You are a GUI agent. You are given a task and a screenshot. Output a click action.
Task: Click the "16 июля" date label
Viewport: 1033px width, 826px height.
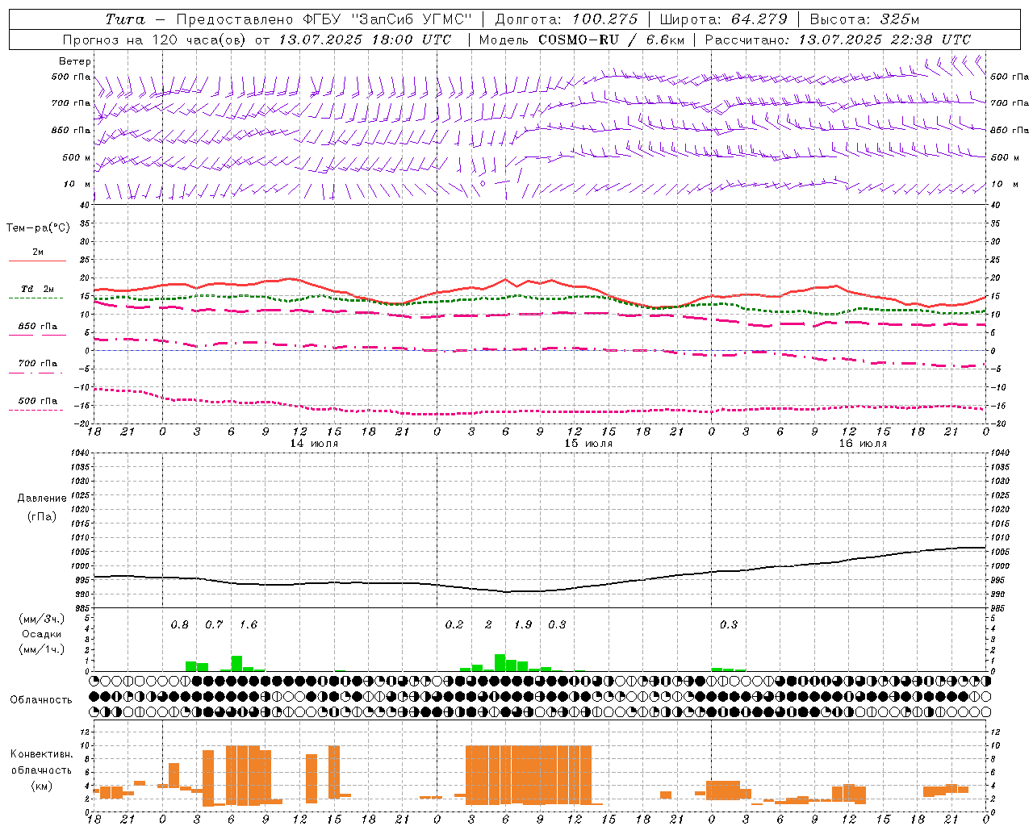pos(862,443)
